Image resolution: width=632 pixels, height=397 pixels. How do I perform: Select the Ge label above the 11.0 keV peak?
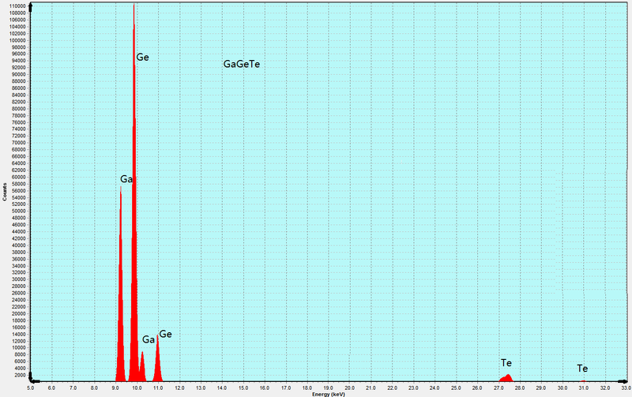165,335
